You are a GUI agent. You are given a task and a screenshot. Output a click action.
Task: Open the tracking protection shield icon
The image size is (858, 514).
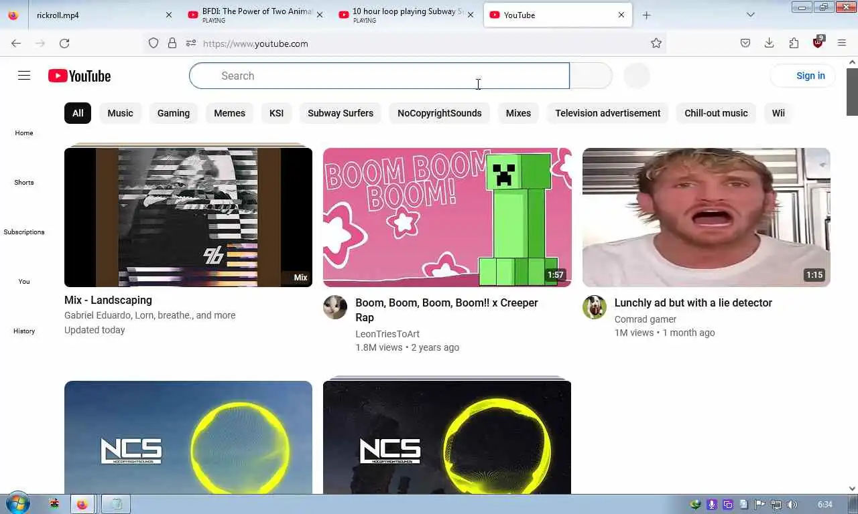pyautogui.click(x=154, y=43)
